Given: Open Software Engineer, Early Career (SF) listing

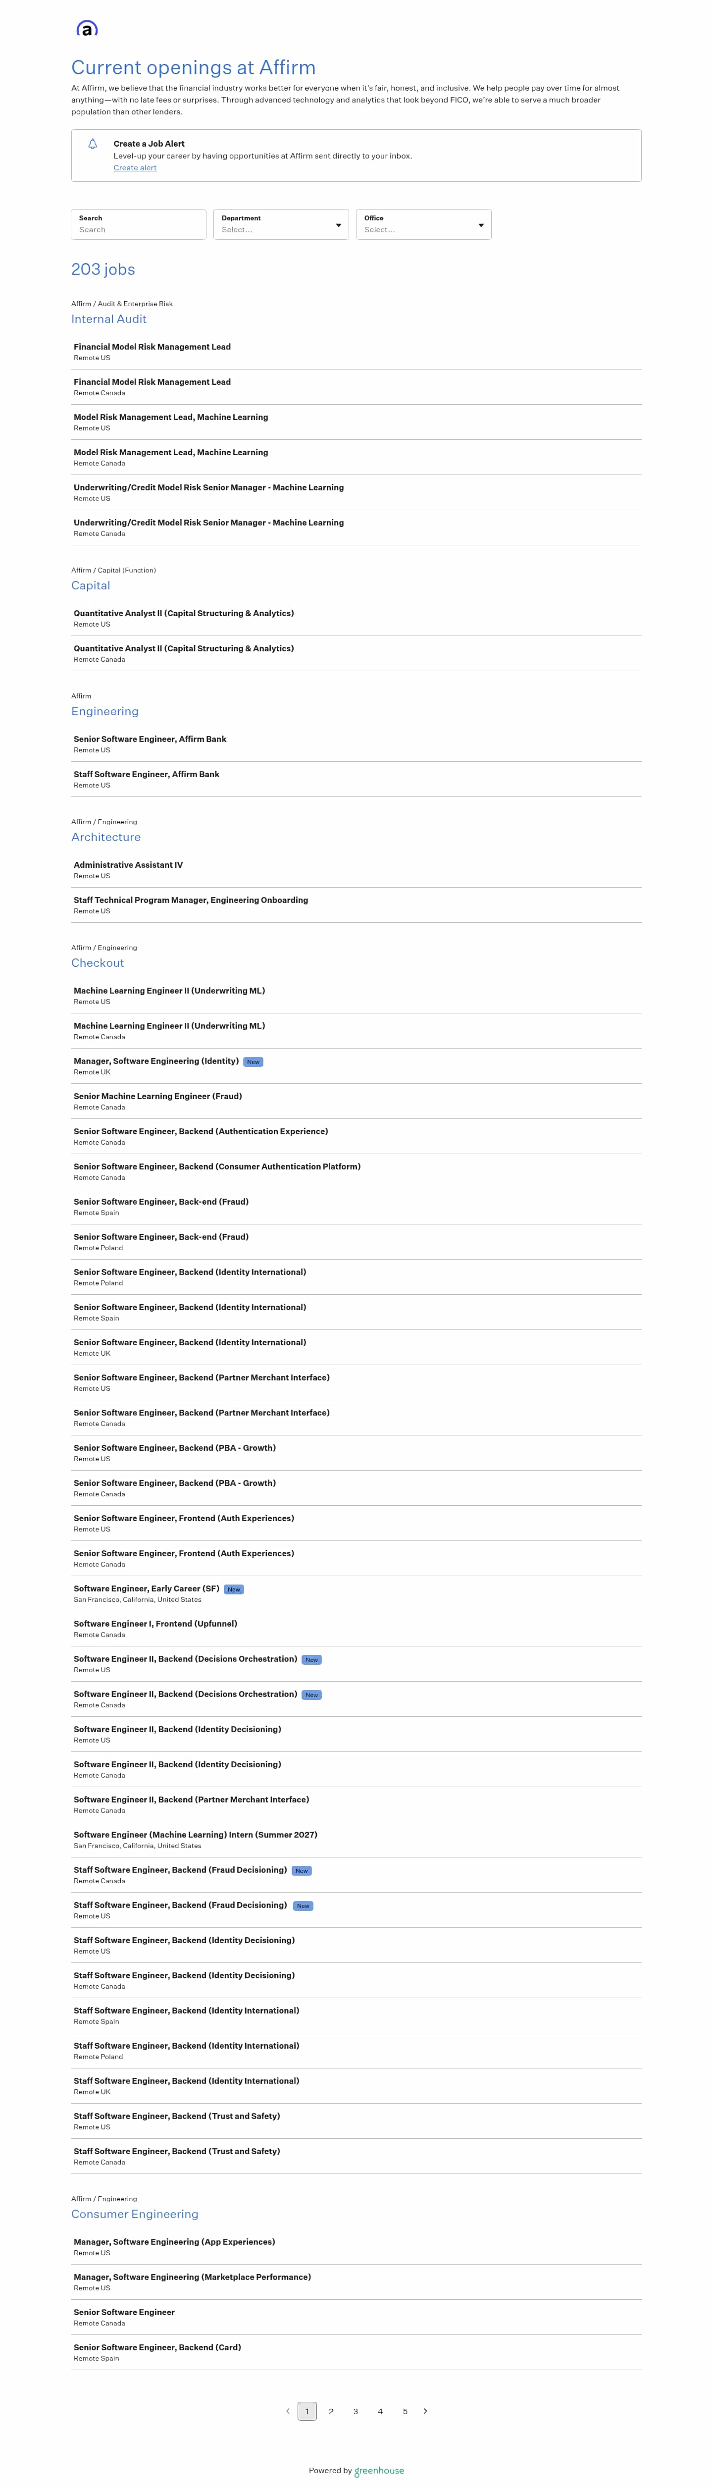Looking at the screenshot, I should [356, 1592].
